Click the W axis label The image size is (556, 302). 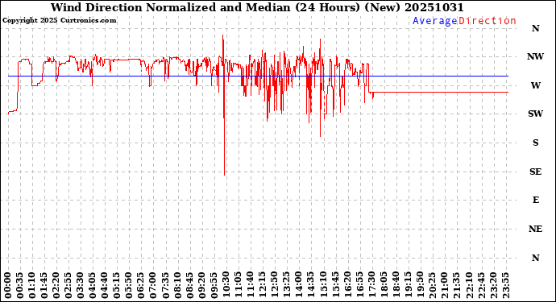[x=535, y=85]
